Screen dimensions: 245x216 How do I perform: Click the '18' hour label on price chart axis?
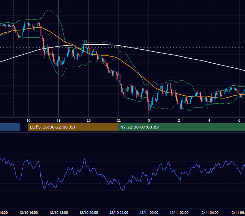(x=58, y=121)
